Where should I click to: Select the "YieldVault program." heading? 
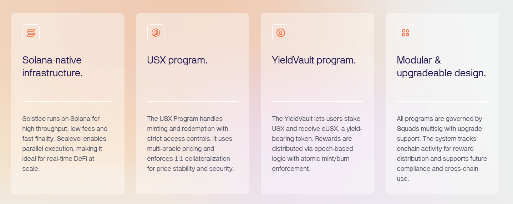[314, 60]
